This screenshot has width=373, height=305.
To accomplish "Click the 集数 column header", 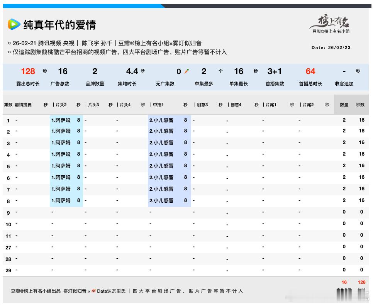I will click(x=8, y=105).
